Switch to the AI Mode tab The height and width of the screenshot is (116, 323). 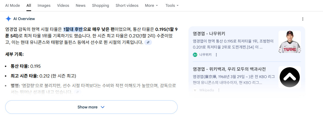[13, 5]
